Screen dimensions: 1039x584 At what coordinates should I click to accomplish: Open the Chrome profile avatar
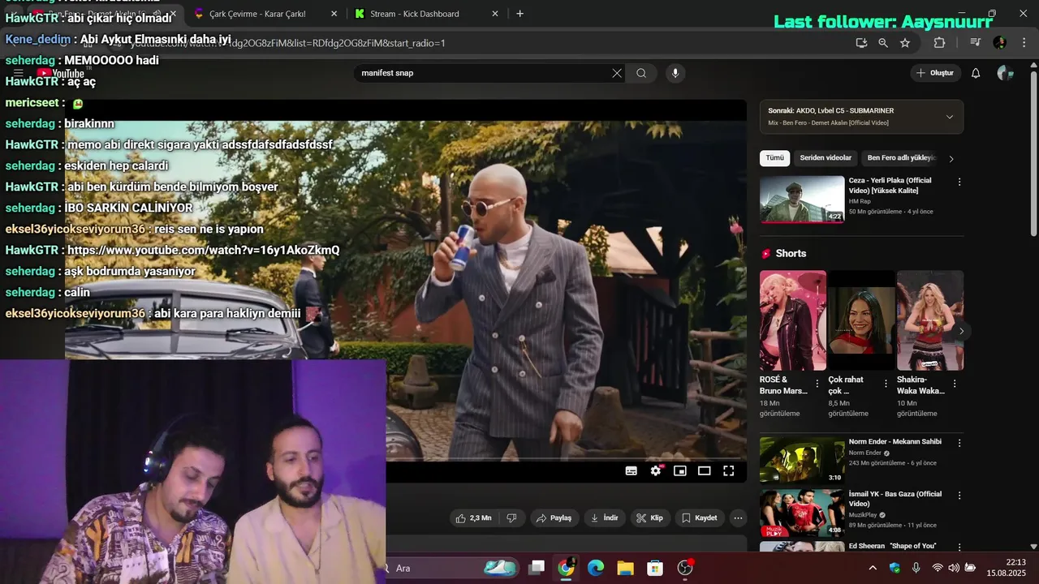pyautogui.click(x=999, y=43)
